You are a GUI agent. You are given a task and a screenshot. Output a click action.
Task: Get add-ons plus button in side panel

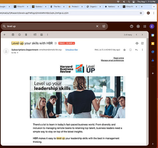point(153,73)
